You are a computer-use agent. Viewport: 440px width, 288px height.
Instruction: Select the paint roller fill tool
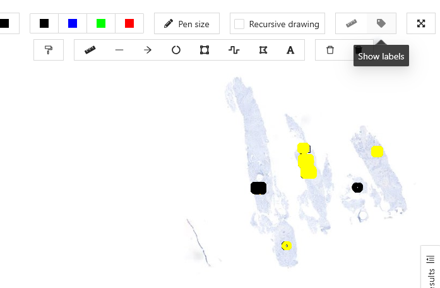[49, 50]
